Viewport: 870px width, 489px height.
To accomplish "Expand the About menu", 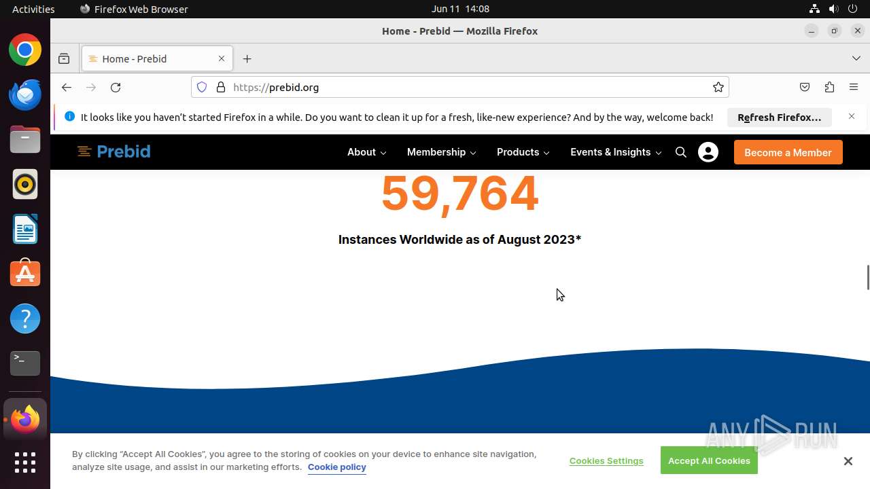I will tap(367, 152).
